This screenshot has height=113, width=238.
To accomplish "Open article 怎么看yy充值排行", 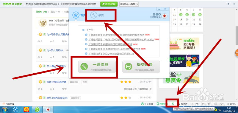I will [56, 66].
